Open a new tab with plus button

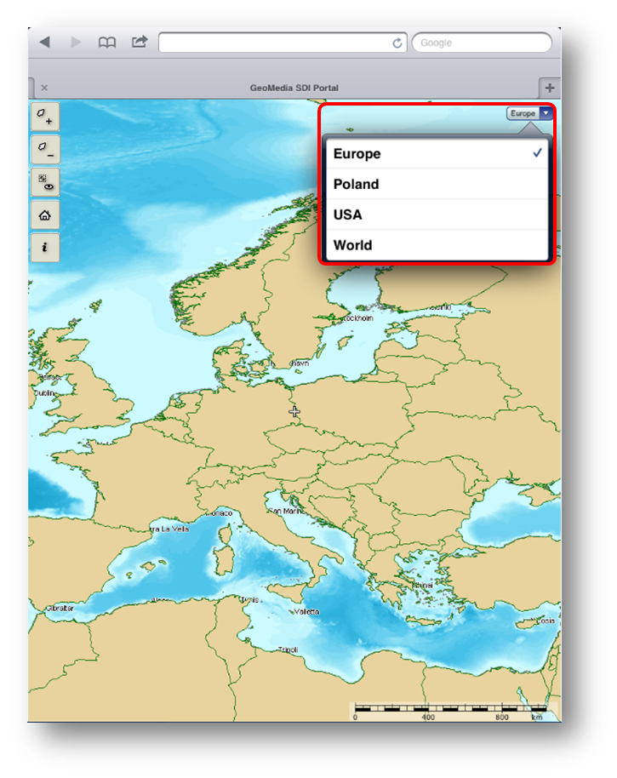(550, 88)
